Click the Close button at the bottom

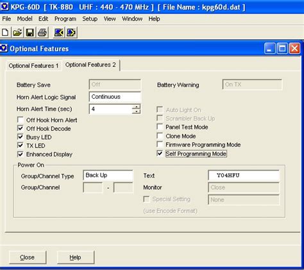(28, 257)
